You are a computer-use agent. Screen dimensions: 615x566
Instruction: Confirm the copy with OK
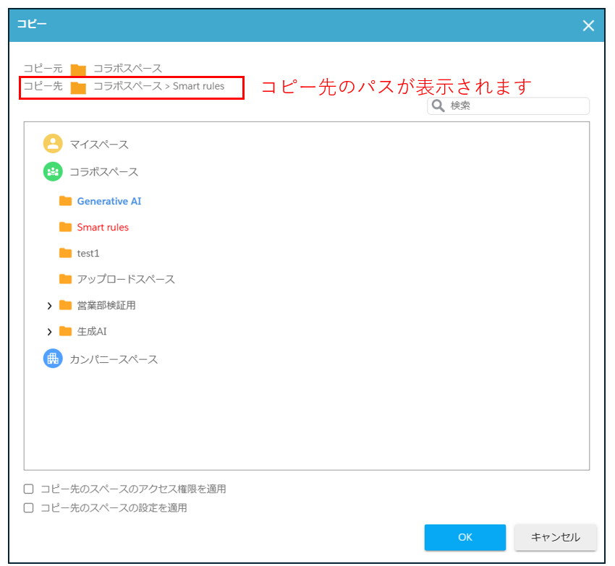tap(465, 537)
